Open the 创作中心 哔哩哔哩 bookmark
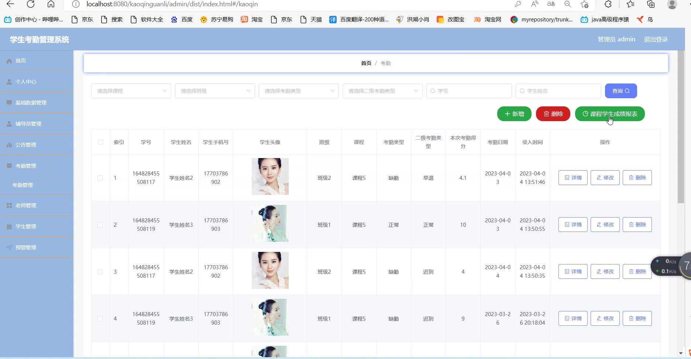This screenshot has width=691, height=359. 34,19
